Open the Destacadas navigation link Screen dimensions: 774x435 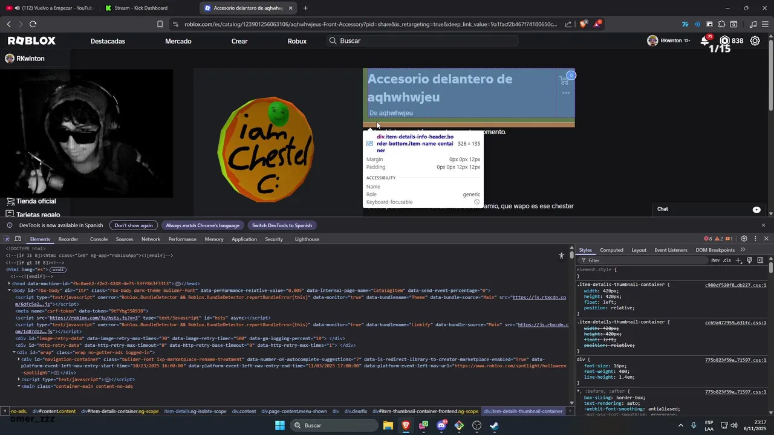coord(108,41)
